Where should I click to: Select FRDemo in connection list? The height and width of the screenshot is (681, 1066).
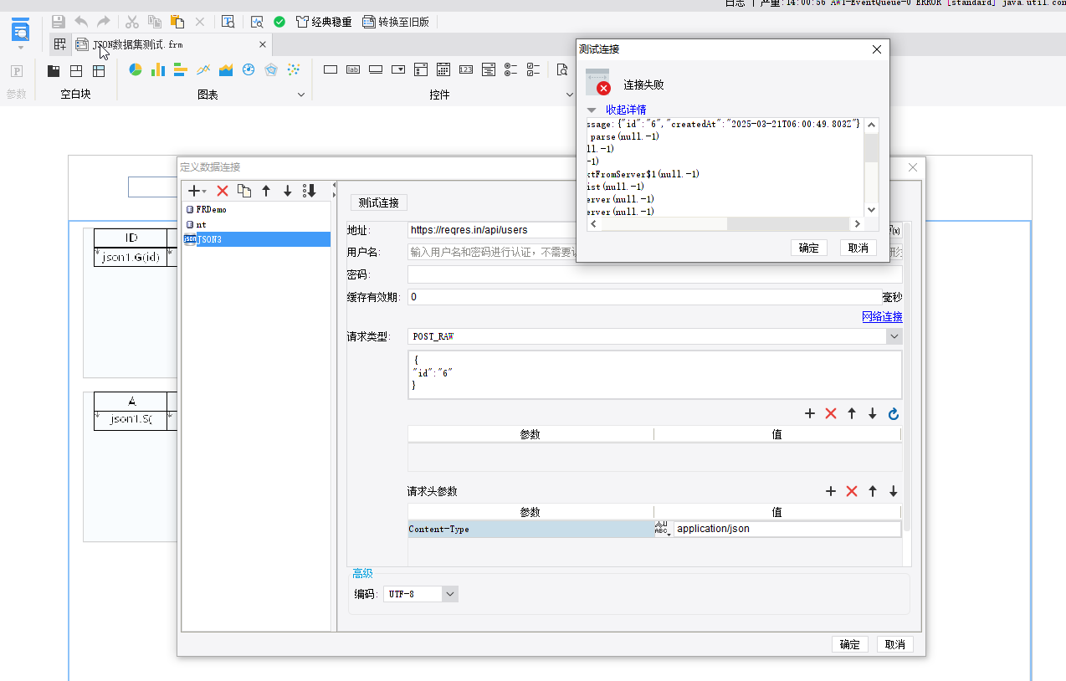(x=257, y=210)
